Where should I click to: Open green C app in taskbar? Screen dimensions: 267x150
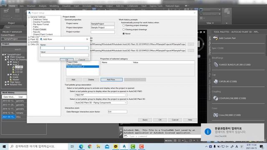pyautogui.click(x=133, y=146)
